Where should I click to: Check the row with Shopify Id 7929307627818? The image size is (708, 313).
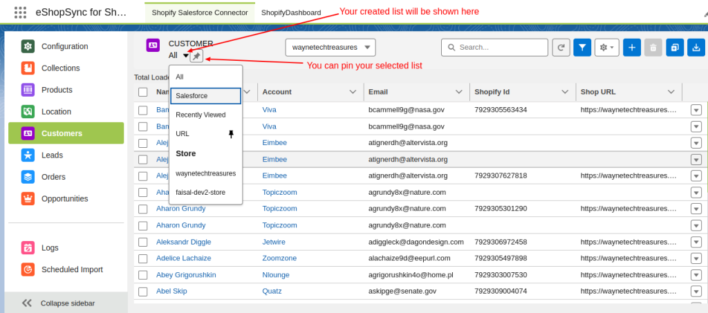tap(143, 176)
